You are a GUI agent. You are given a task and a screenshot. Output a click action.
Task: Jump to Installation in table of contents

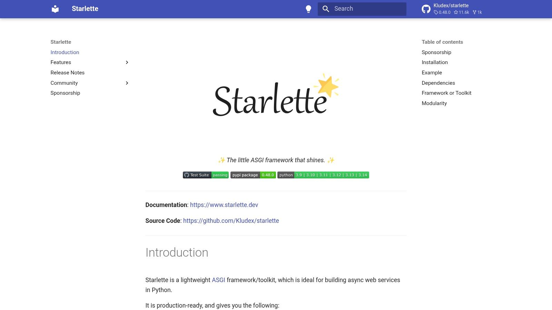tap(435, 62)
